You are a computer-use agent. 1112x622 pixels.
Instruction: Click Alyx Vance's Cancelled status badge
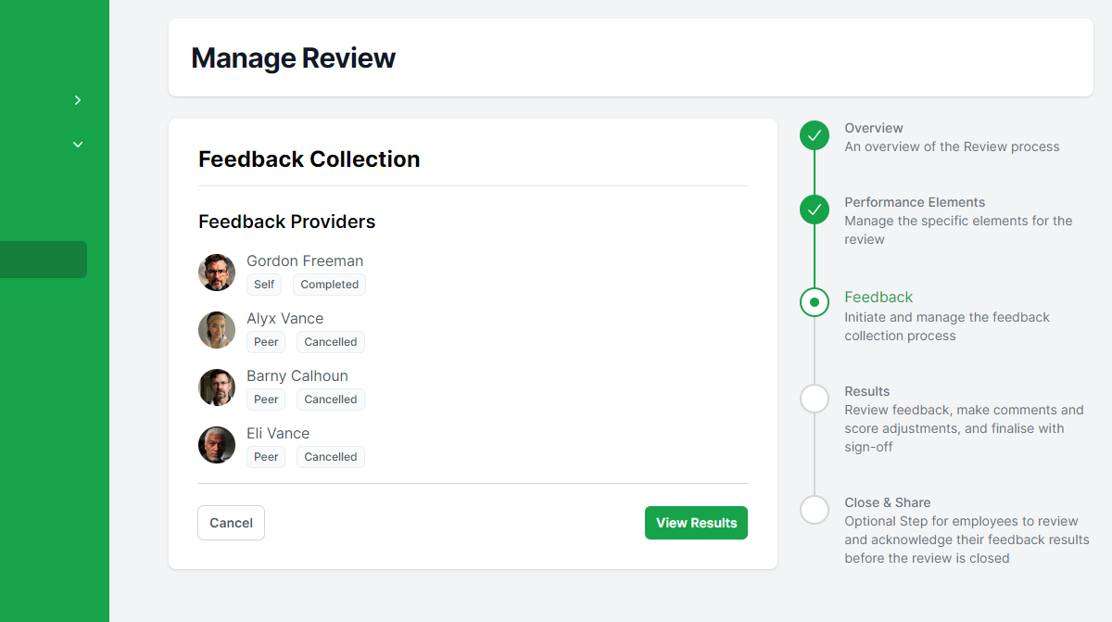(331, 342)
